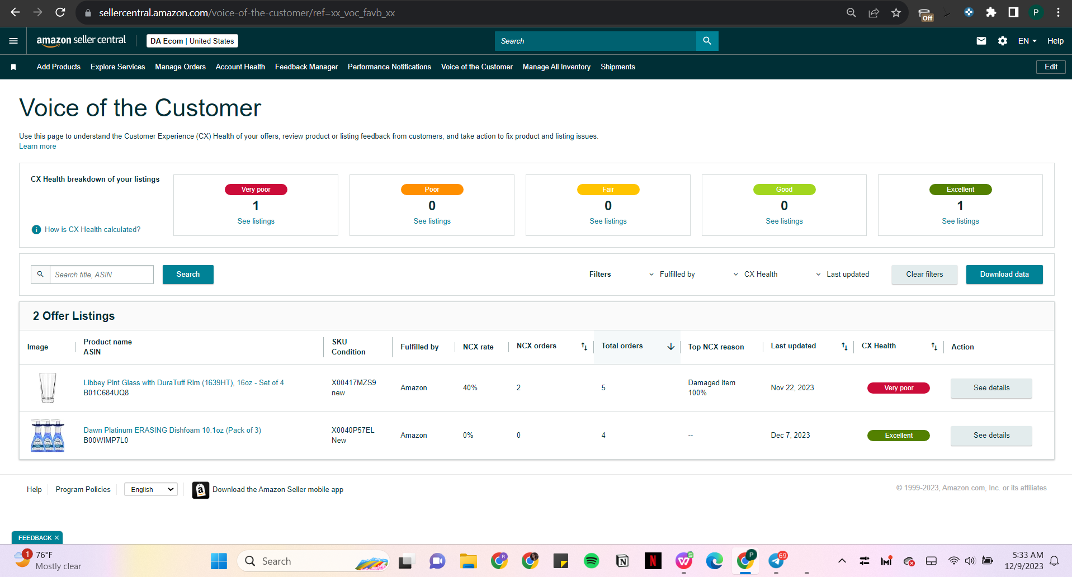This screenshot has width=1072, height=577.
Task: Click the Help link in the header
Action: (1055, 41)
